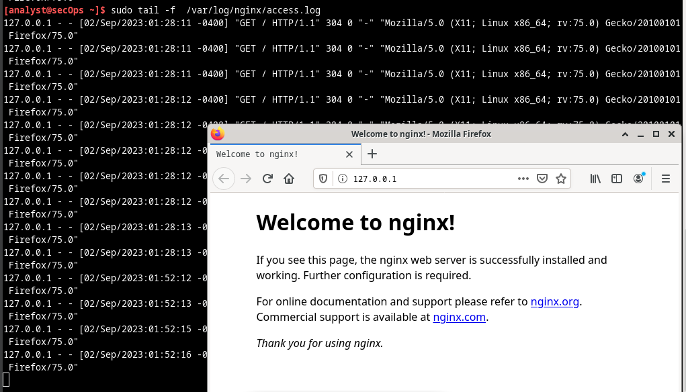
Task: Show site information for 127.0.0.1
Action: click(342, 179)
